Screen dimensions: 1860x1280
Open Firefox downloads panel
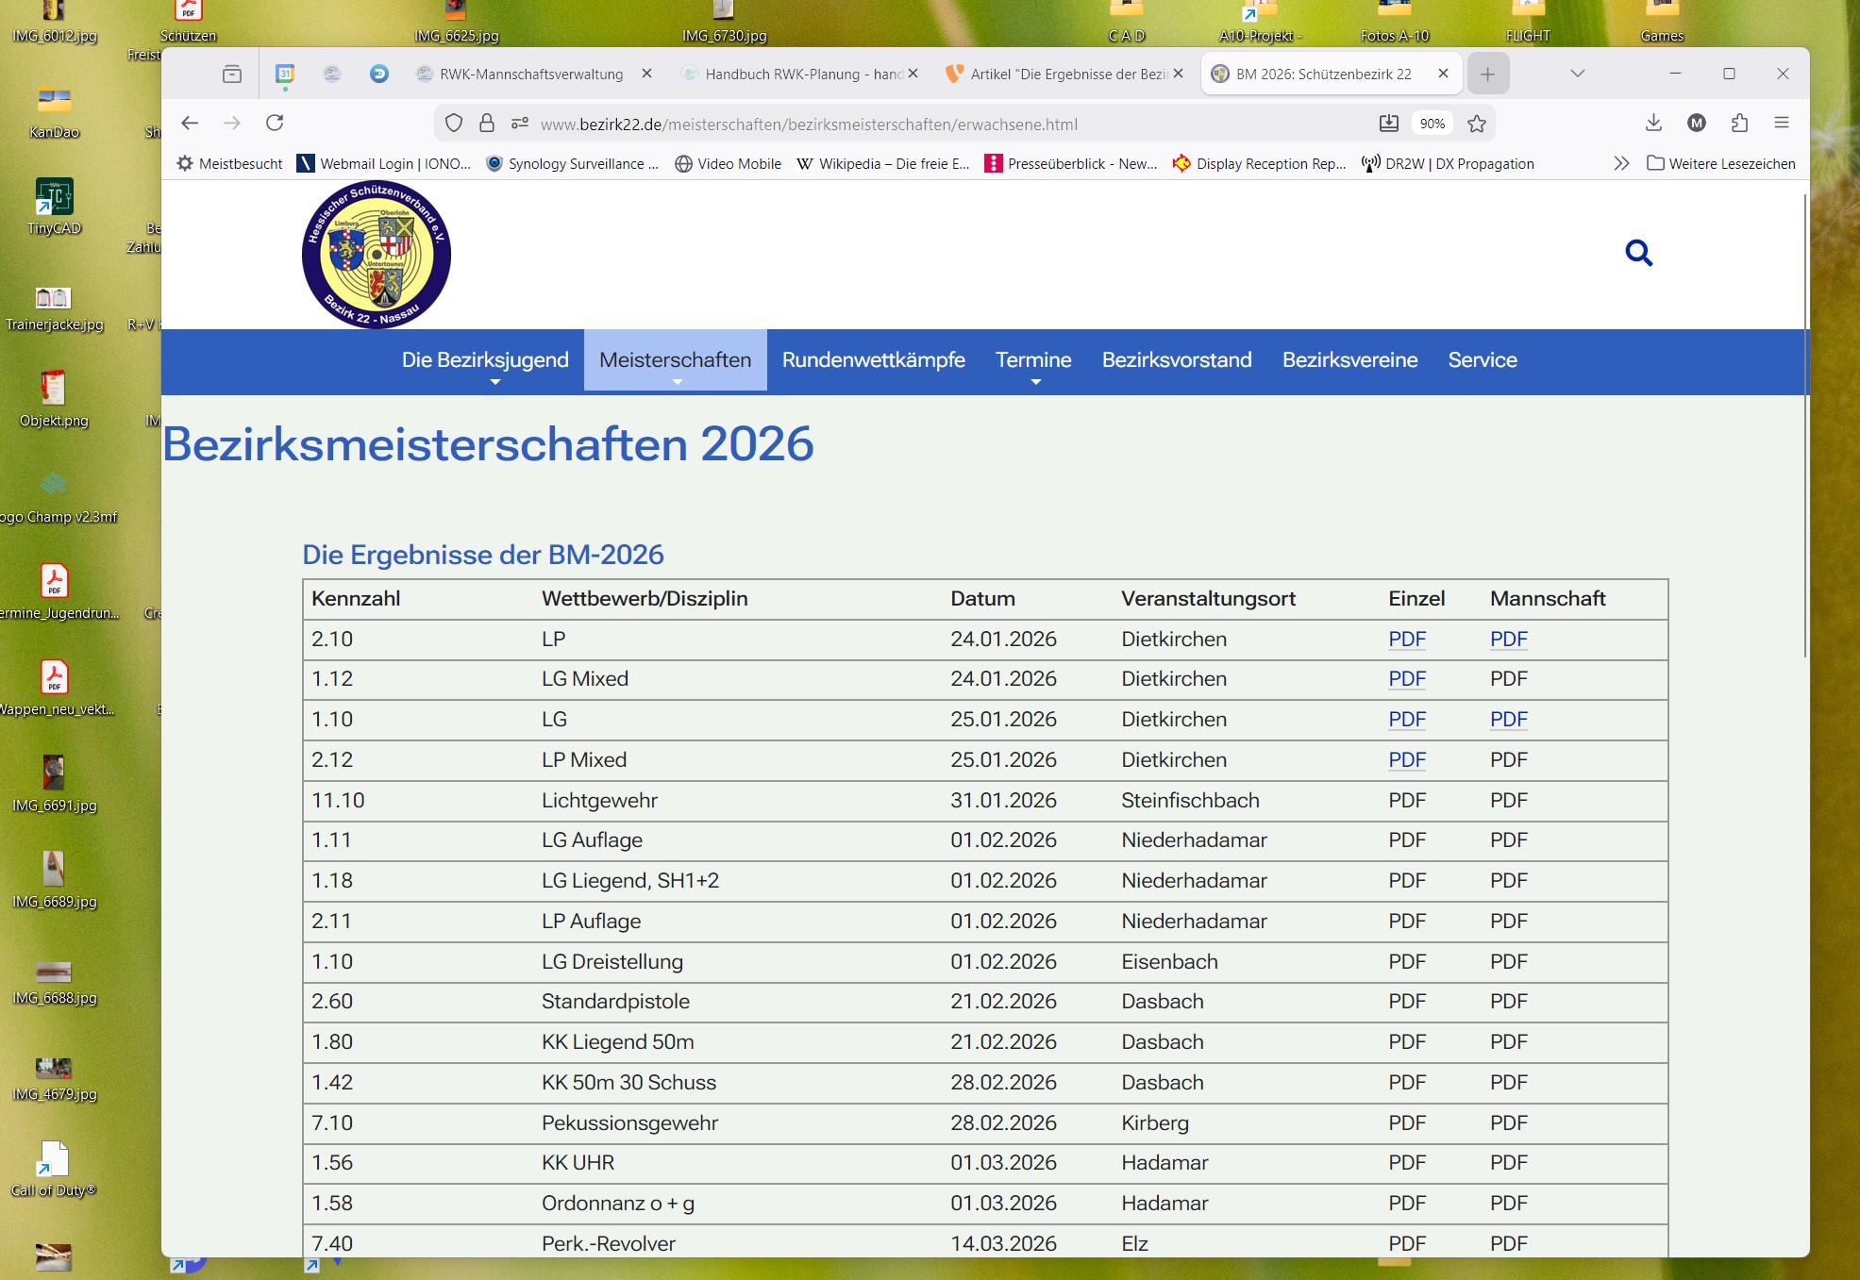[x=1653, y=123]
